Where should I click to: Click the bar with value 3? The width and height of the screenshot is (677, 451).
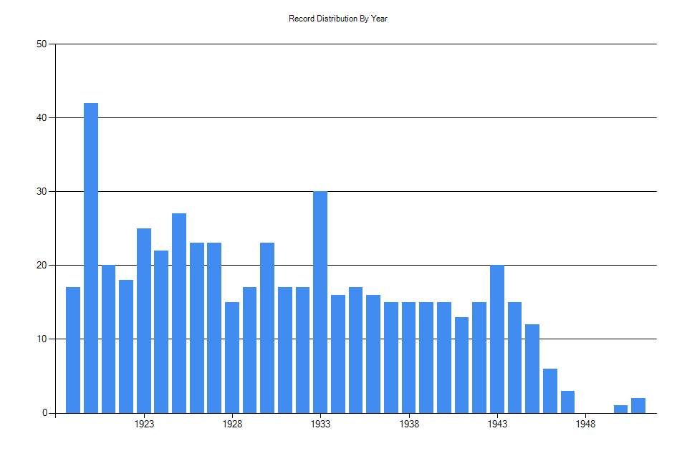568,402
